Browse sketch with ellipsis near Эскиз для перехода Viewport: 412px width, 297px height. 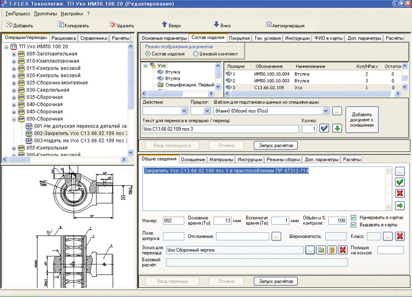310,250
